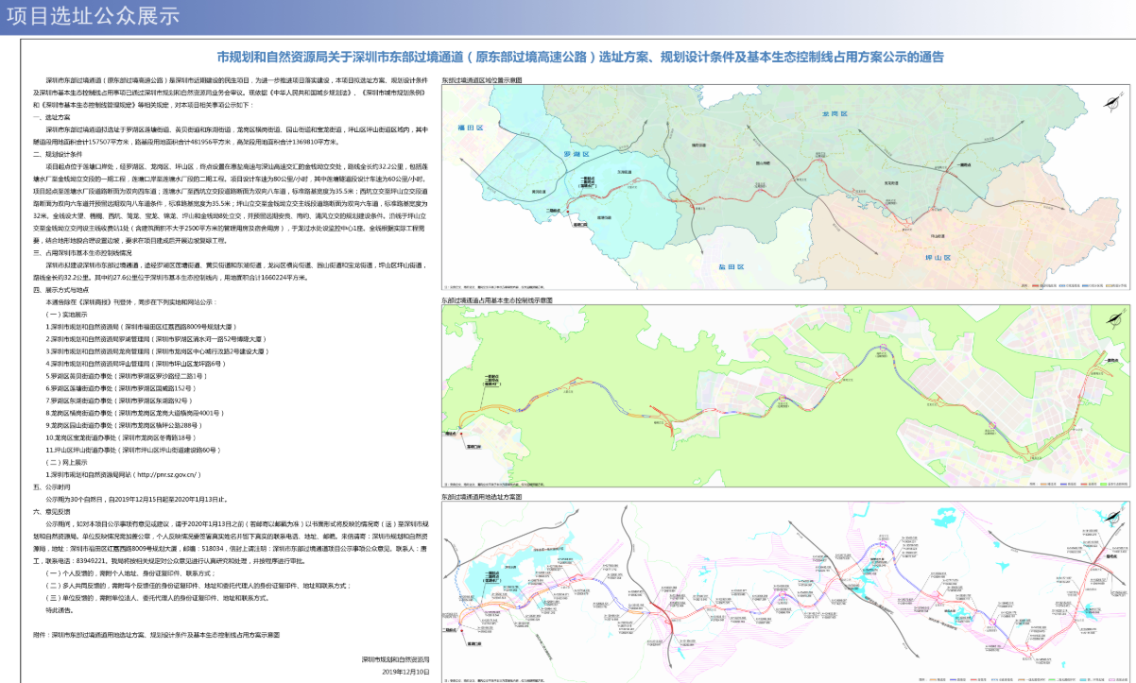1136x683 pixels.
Task: Select venue 1 at 红荔西路8009号规划大厦
Action: point(143,326)
